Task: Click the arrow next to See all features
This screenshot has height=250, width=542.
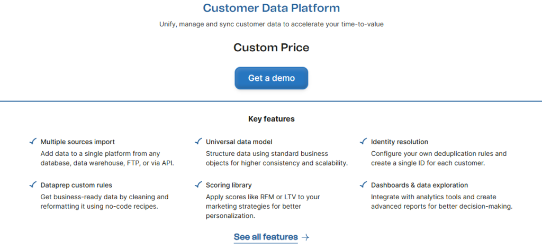Action: (x=305, y=237)
